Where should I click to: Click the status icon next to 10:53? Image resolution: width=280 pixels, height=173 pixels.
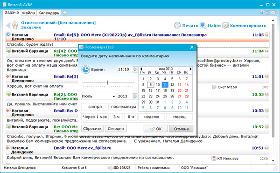tap(267, 111)
